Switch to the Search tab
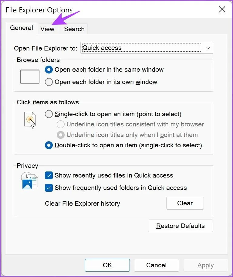This screenshot has width=233, height=277. coord(74,29)
